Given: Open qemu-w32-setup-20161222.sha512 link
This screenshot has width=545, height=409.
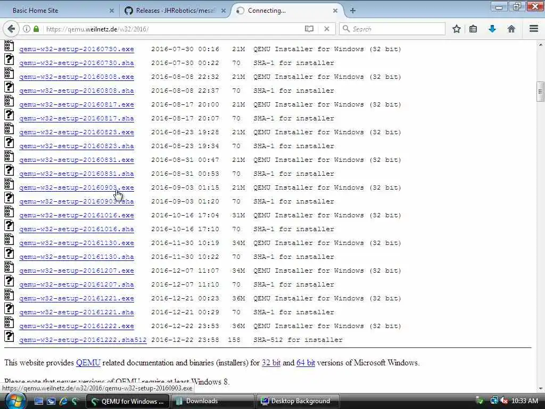Looking at the screenshot, I should tap(82, 340).
